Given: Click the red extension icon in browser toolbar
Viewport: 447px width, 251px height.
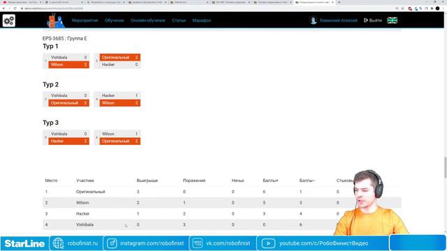Looking at the screenshot, I should (410, 8).
